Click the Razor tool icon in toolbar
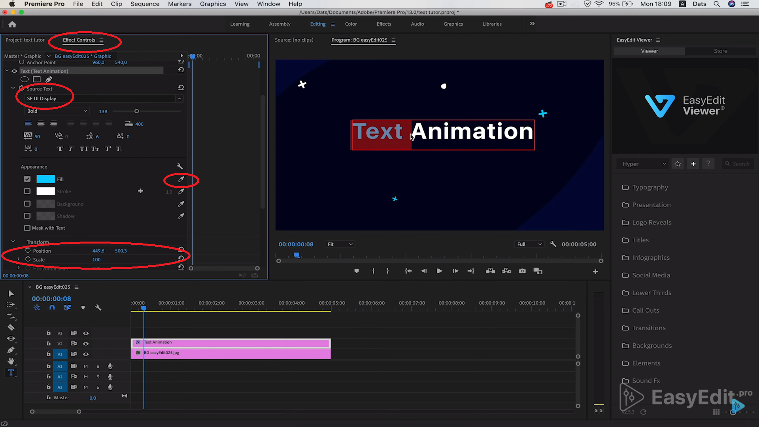Screen dimensions: 759x427 tap(11, 327)
